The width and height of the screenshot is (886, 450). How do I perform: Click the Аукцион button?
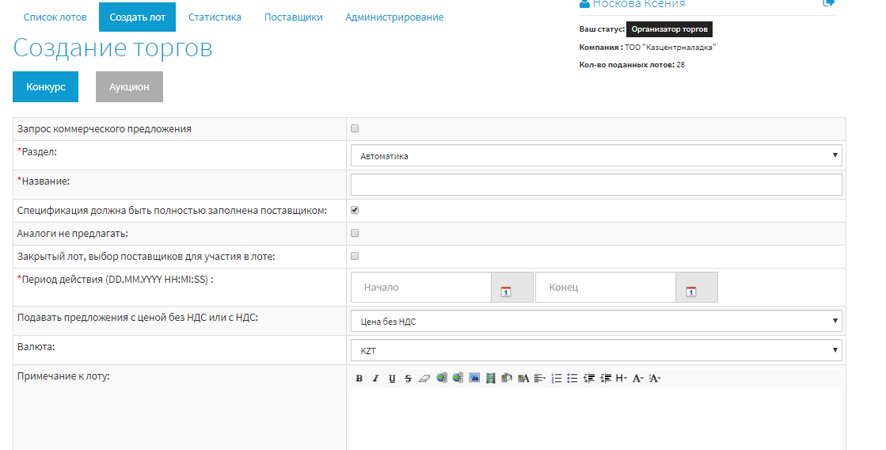click(x=129, y=86)
